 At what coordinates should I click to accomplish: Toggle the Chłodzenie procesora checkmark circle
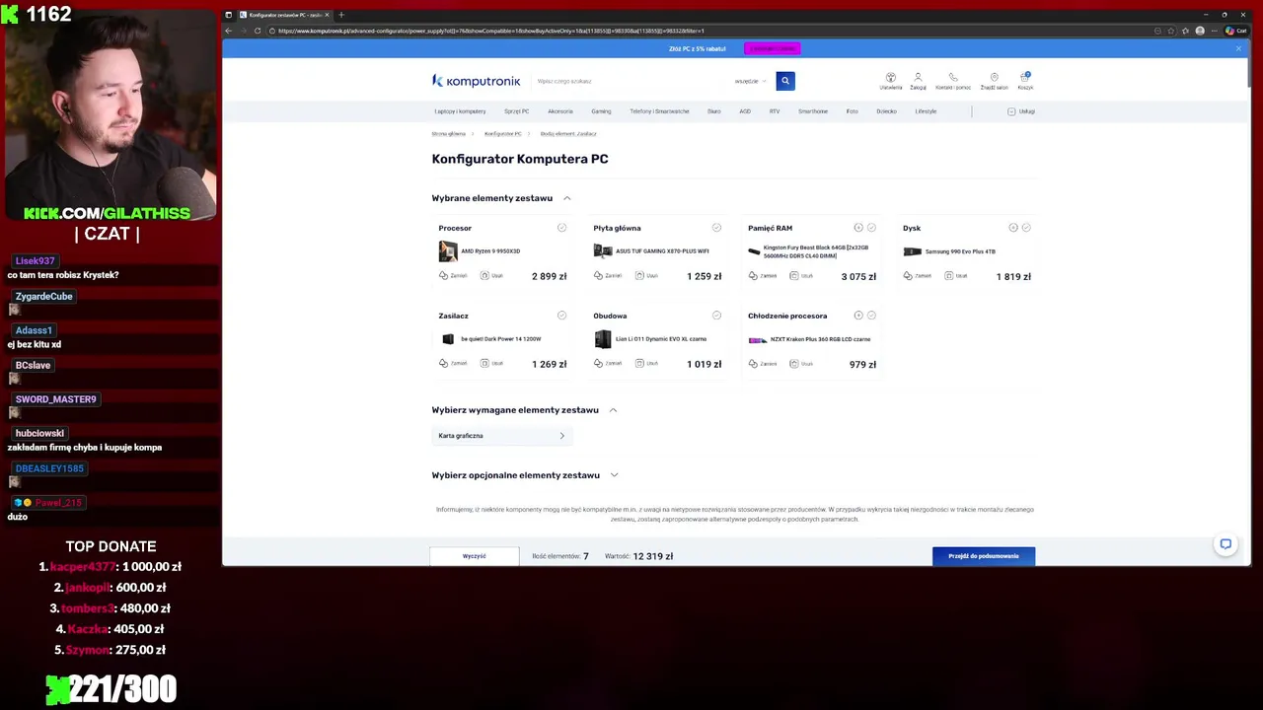point(871,316)
